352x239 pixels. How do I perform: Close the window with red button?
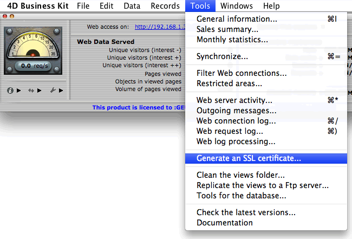(x=5, y=16)
